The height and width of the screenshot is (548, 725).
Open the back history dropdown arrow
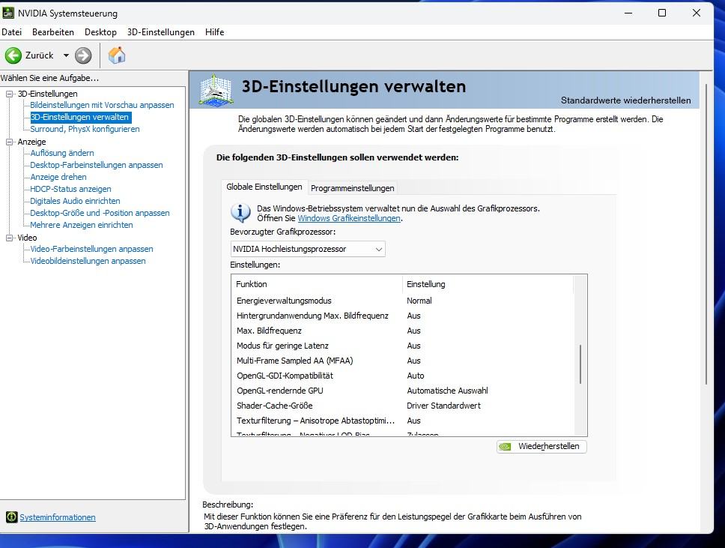[66, 55]
